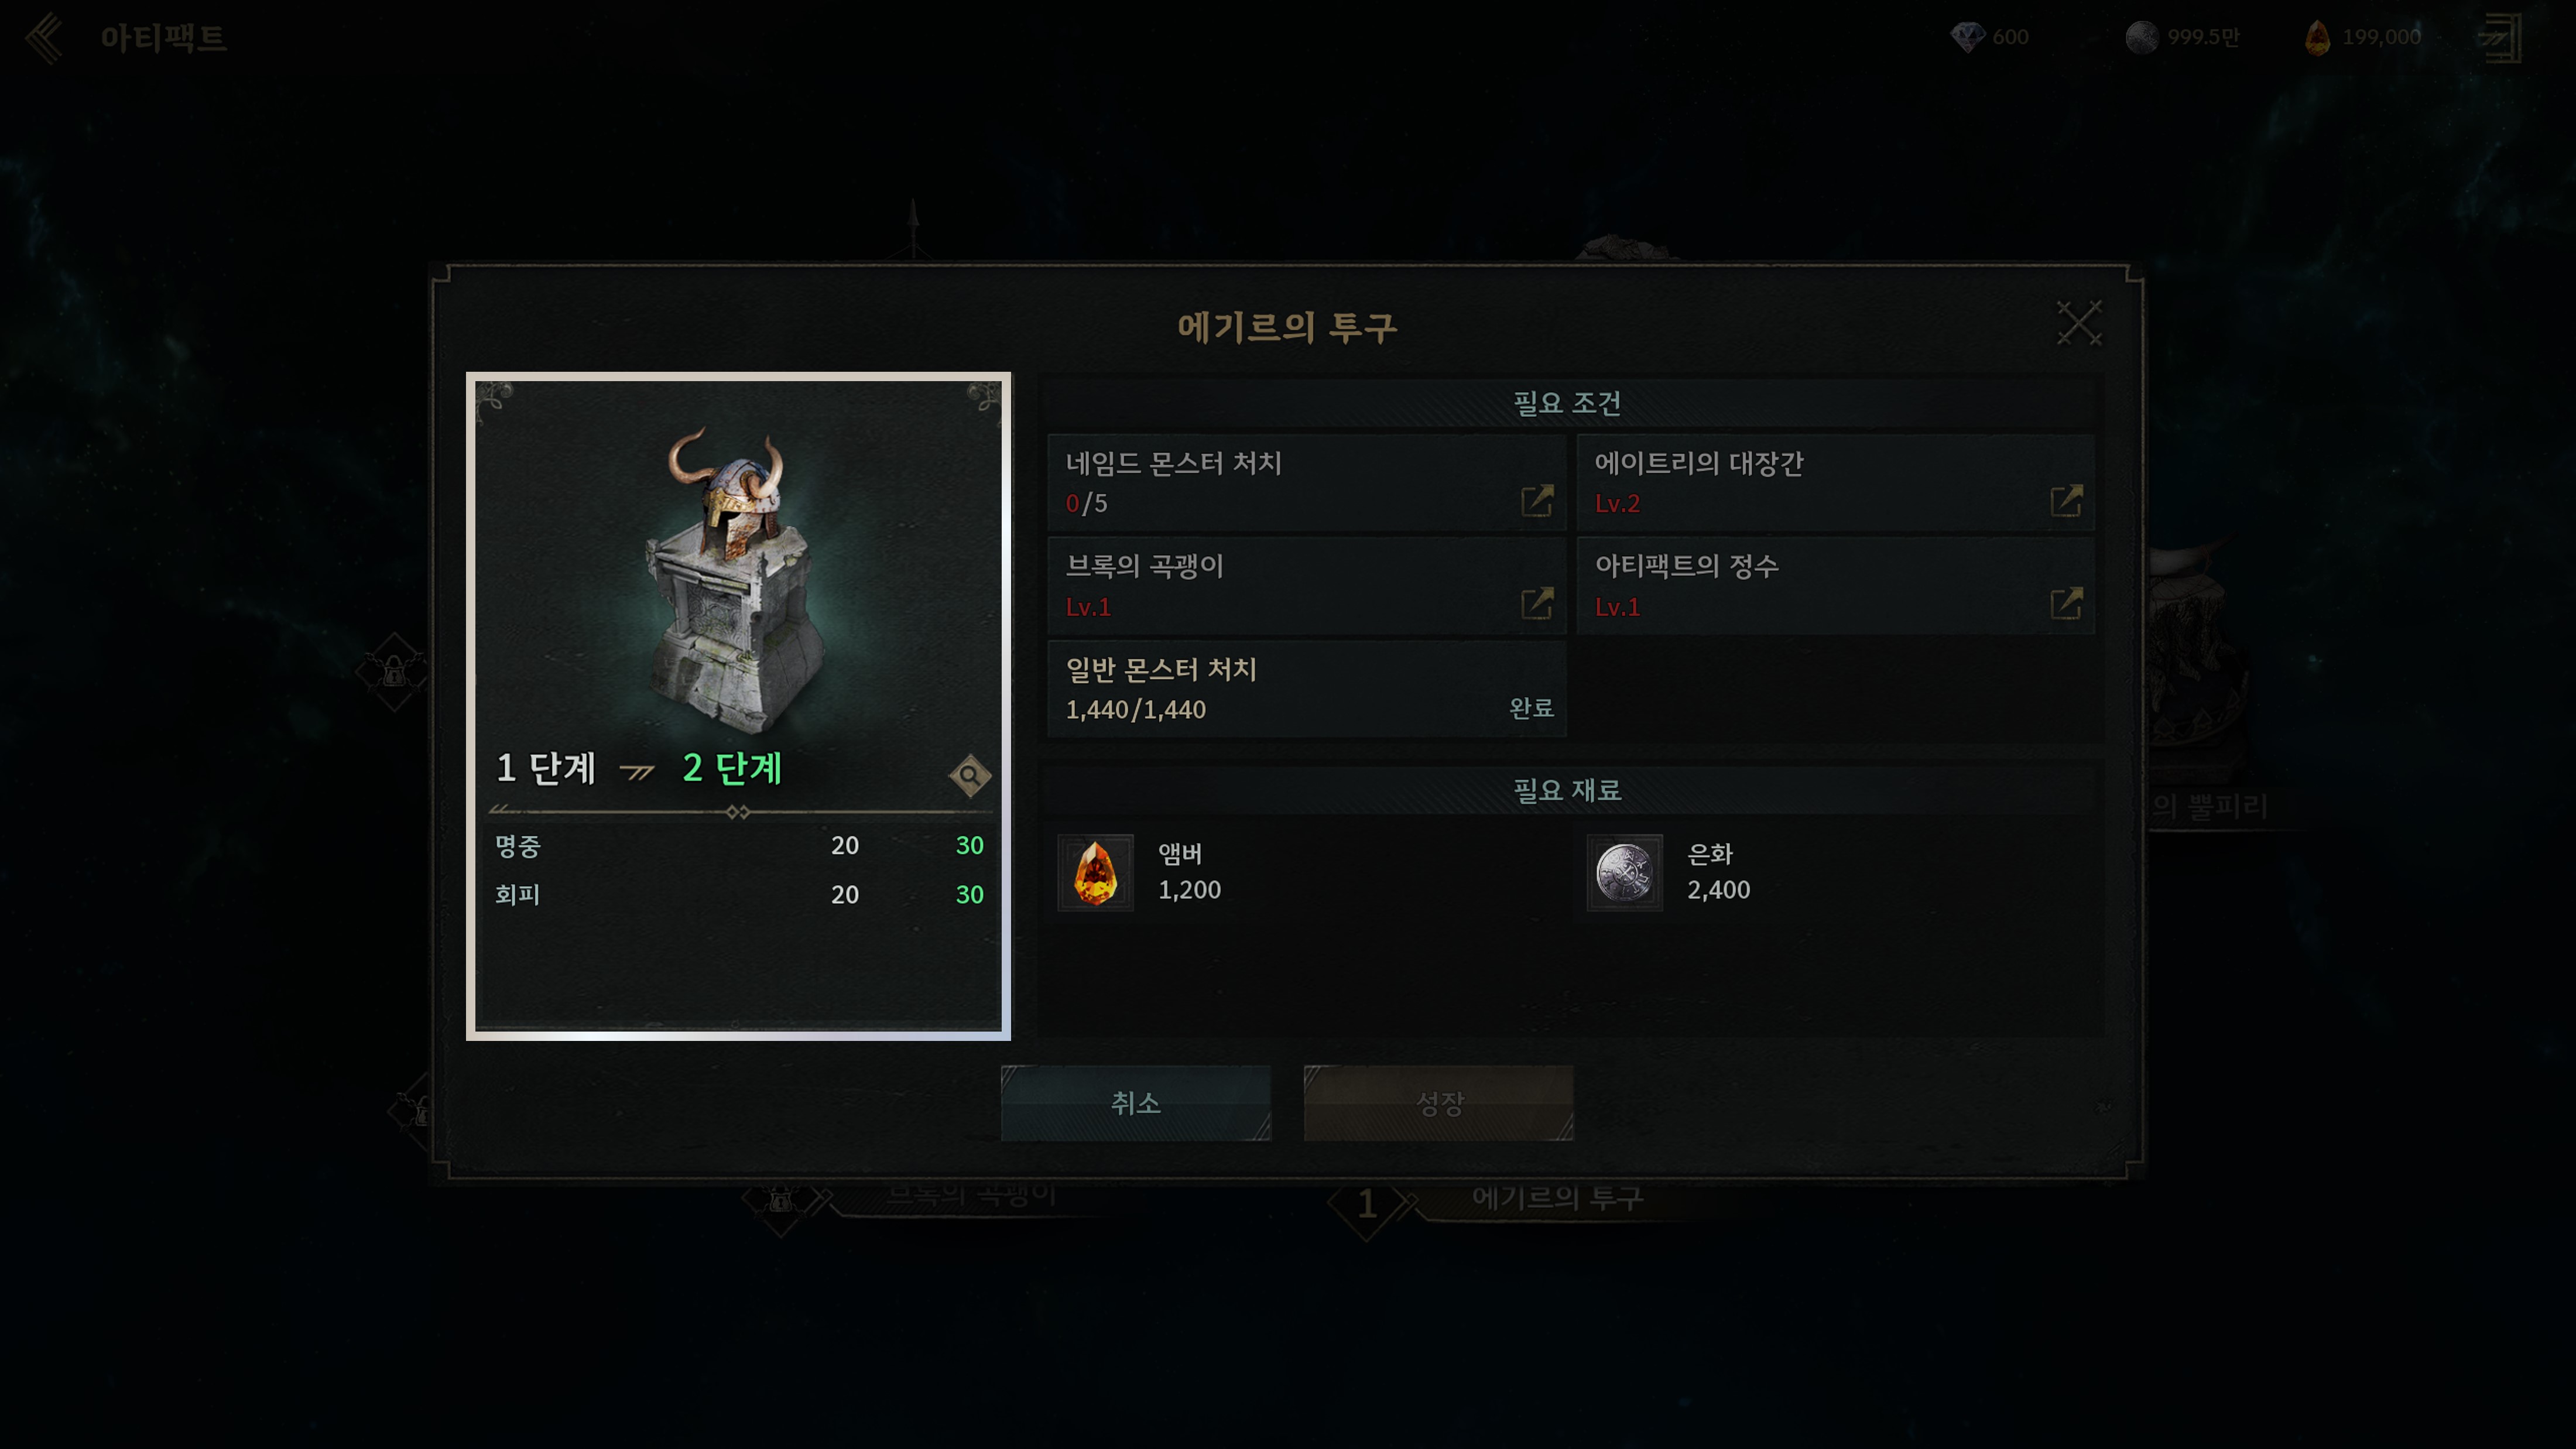The width and height of the screenshot is (2576, 1449).
Task: Click the locked artifact slot on left
Action: click(394, 672)
